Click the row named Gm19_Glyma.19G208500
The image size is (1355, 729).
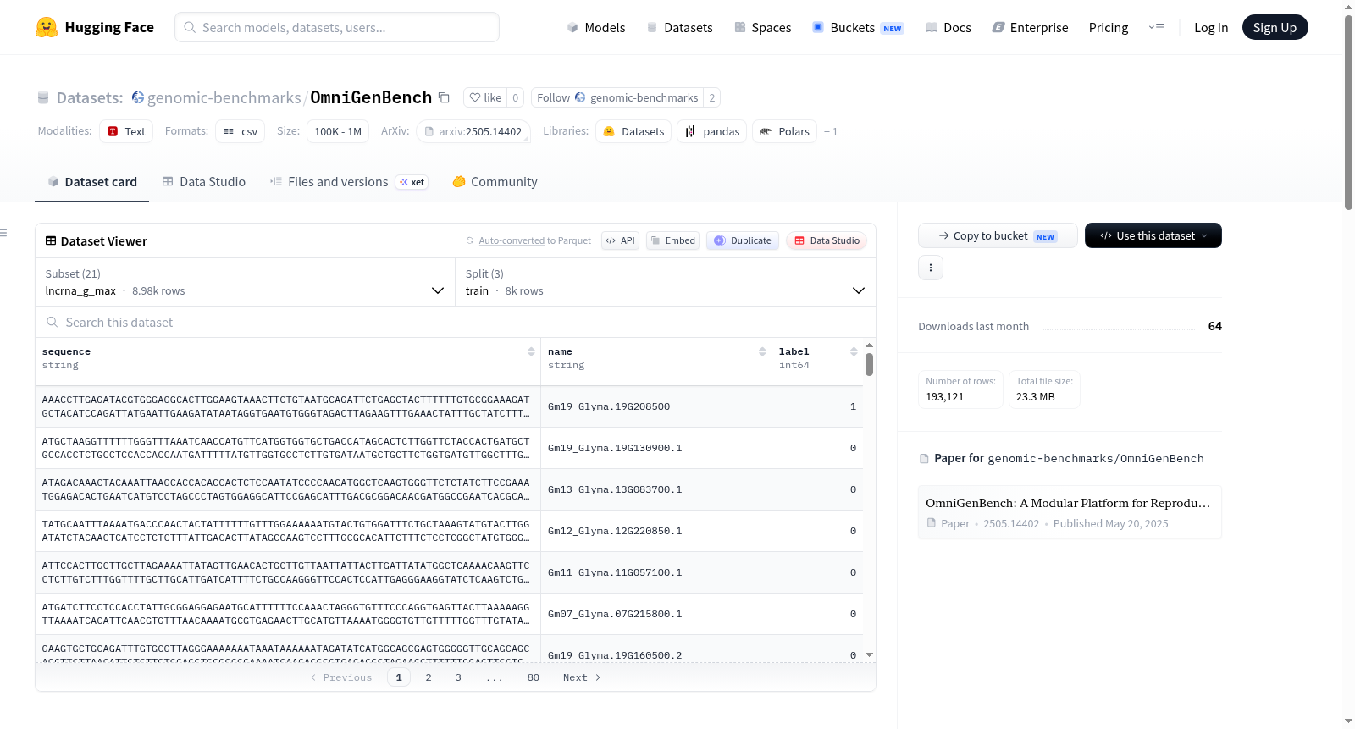[x=449, y=406]
